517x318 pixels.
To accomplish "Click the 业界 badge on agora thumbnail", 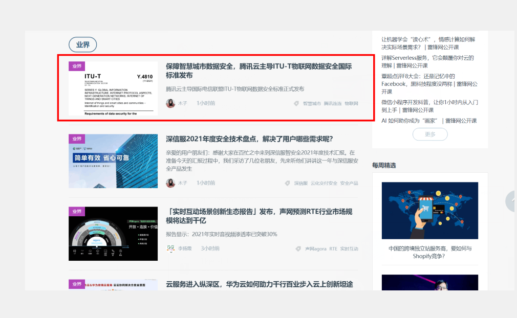I will click(77, 211).
